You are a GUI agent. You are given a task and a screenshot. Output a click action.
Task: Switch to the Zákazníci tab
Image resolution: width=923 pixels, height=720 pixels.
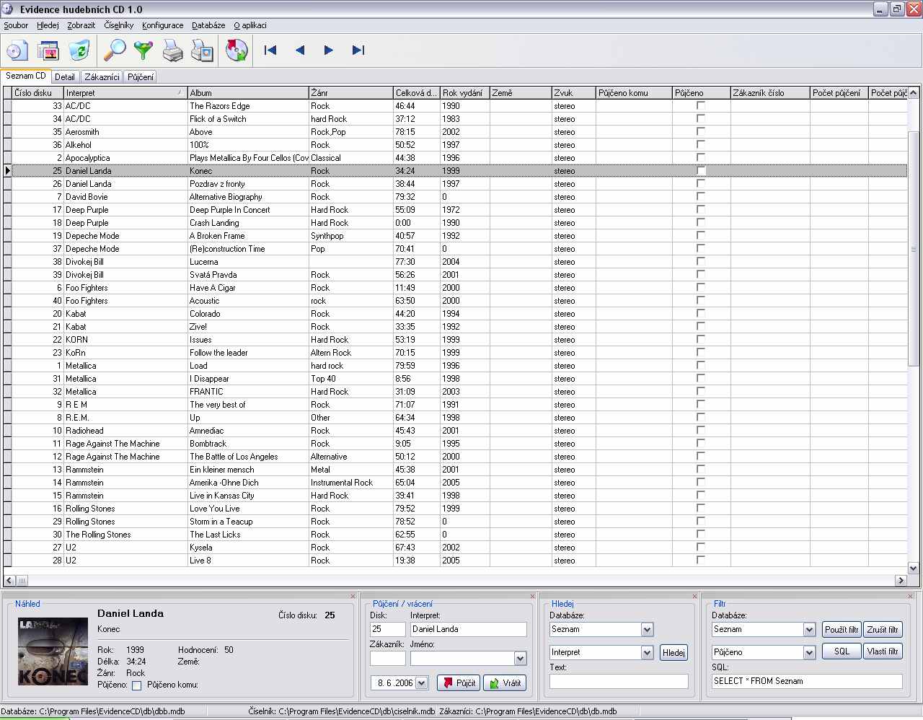coord(102,77)
